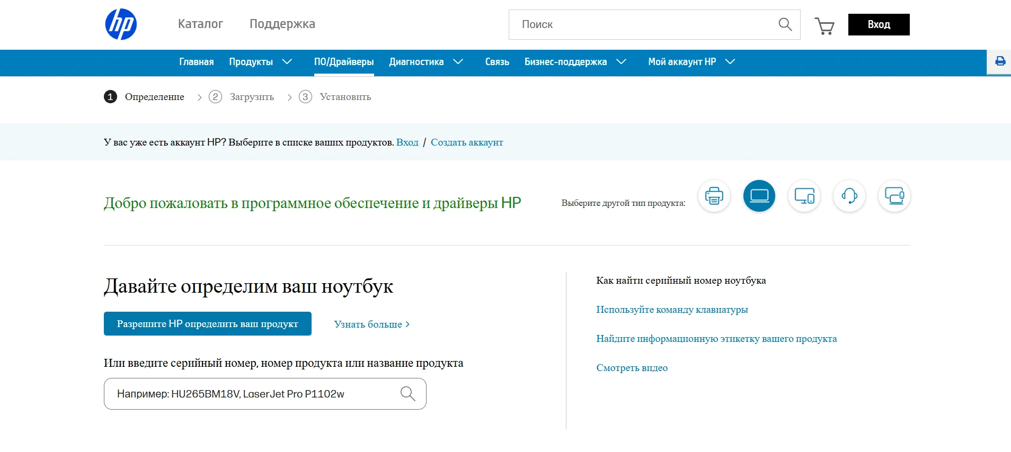Click Разрешите HP определить ваш продукт button
The image size is (1011, 452).
tap(207, 324)
